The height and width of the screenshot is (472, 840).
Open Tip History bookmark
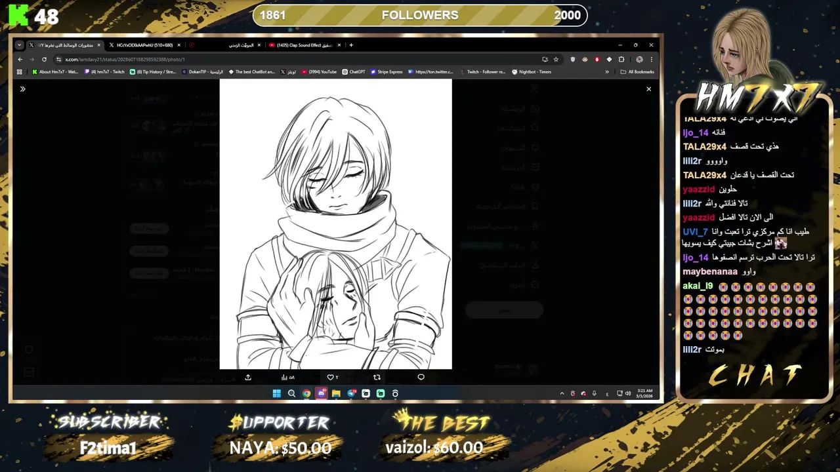click(x=153, y=72)
